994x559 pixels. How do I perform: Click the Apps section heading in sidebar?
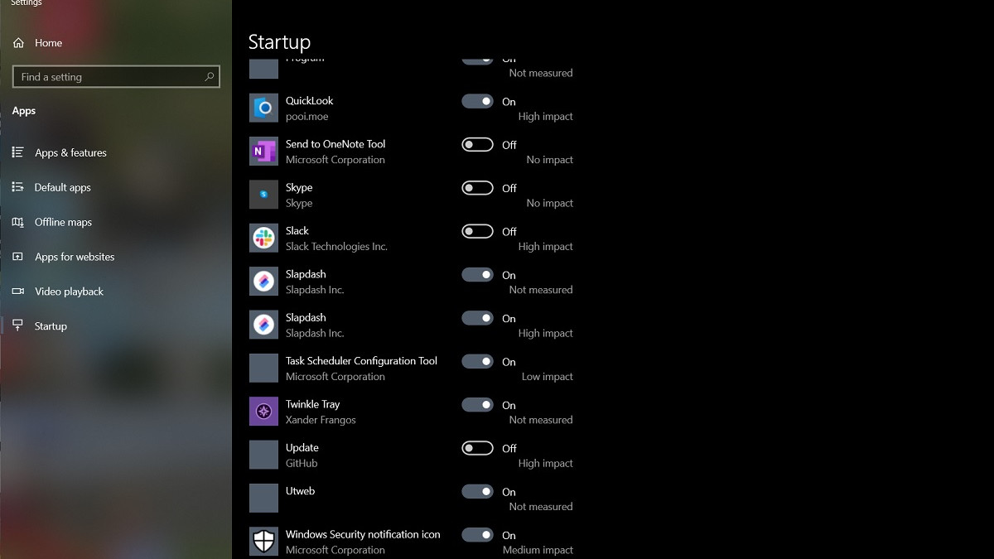(x=24, y=110)
